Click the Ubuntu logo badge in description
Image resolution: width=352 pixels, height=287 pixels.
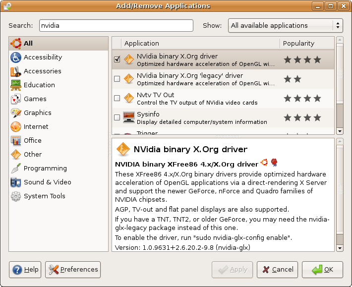[x=264, y=162]
